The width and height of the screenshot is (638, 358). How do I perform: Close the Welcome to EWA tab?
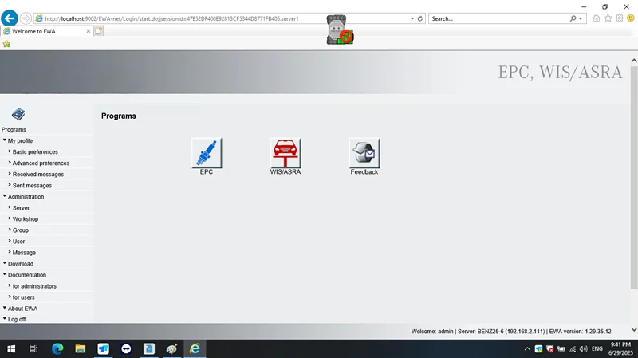pyautogui.click(x=89, y=31)
